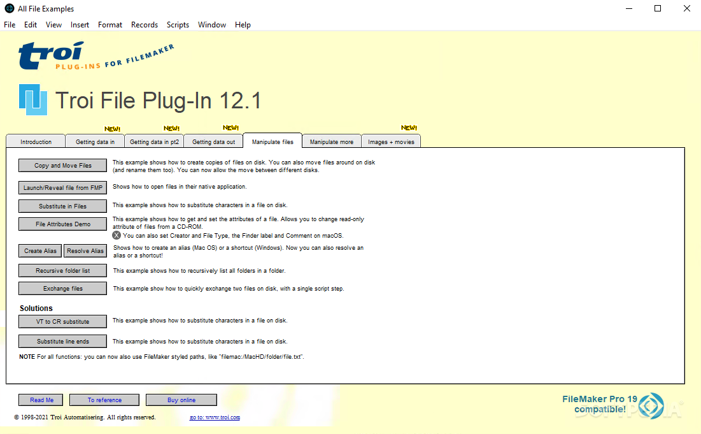This screenshot has height=434, width=701.
Task: Open the Insert menu
Action: 80,25
